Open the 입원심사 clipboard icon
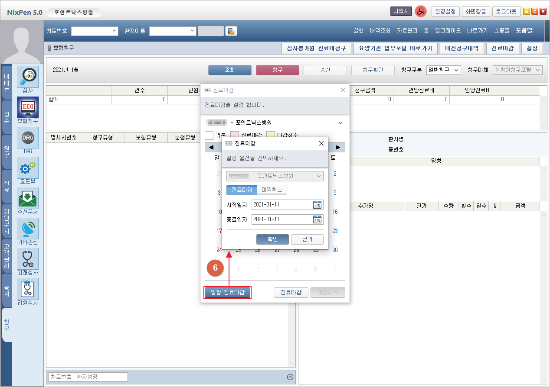The width and height of the screenshot is (550, 387). point(28,290)
